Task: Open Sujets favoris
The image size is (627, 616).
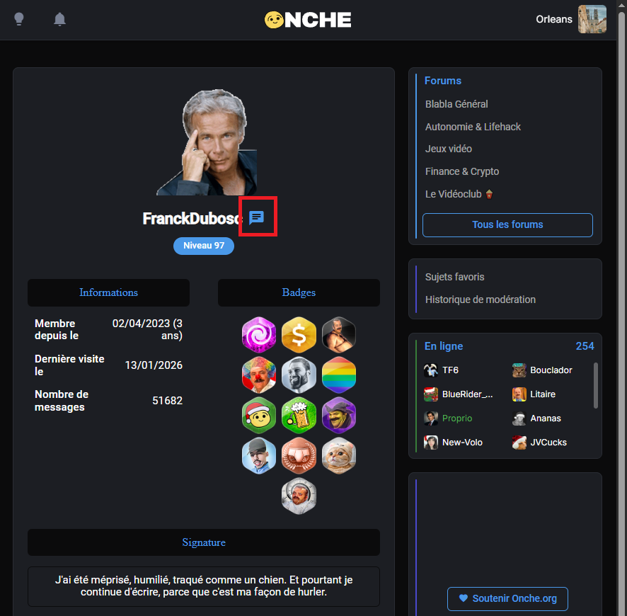Action: tap(454, 277)
